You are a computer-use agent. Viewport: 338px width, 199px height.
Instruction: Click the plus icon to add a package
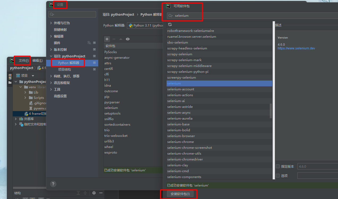click(107, 39)
